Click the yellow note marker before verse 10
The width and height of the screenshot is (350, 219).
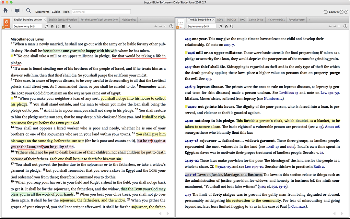pyautogui.click(x=12, y=98)
